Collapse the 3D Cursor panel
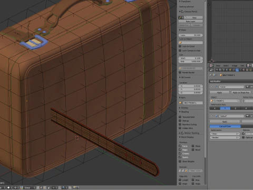 point(180,77)
